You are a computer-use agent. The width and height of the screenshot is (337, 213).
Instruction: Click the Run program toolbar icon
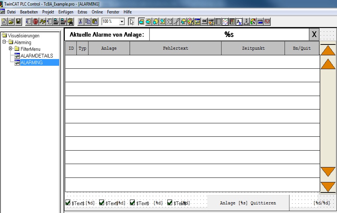(28, 21)
